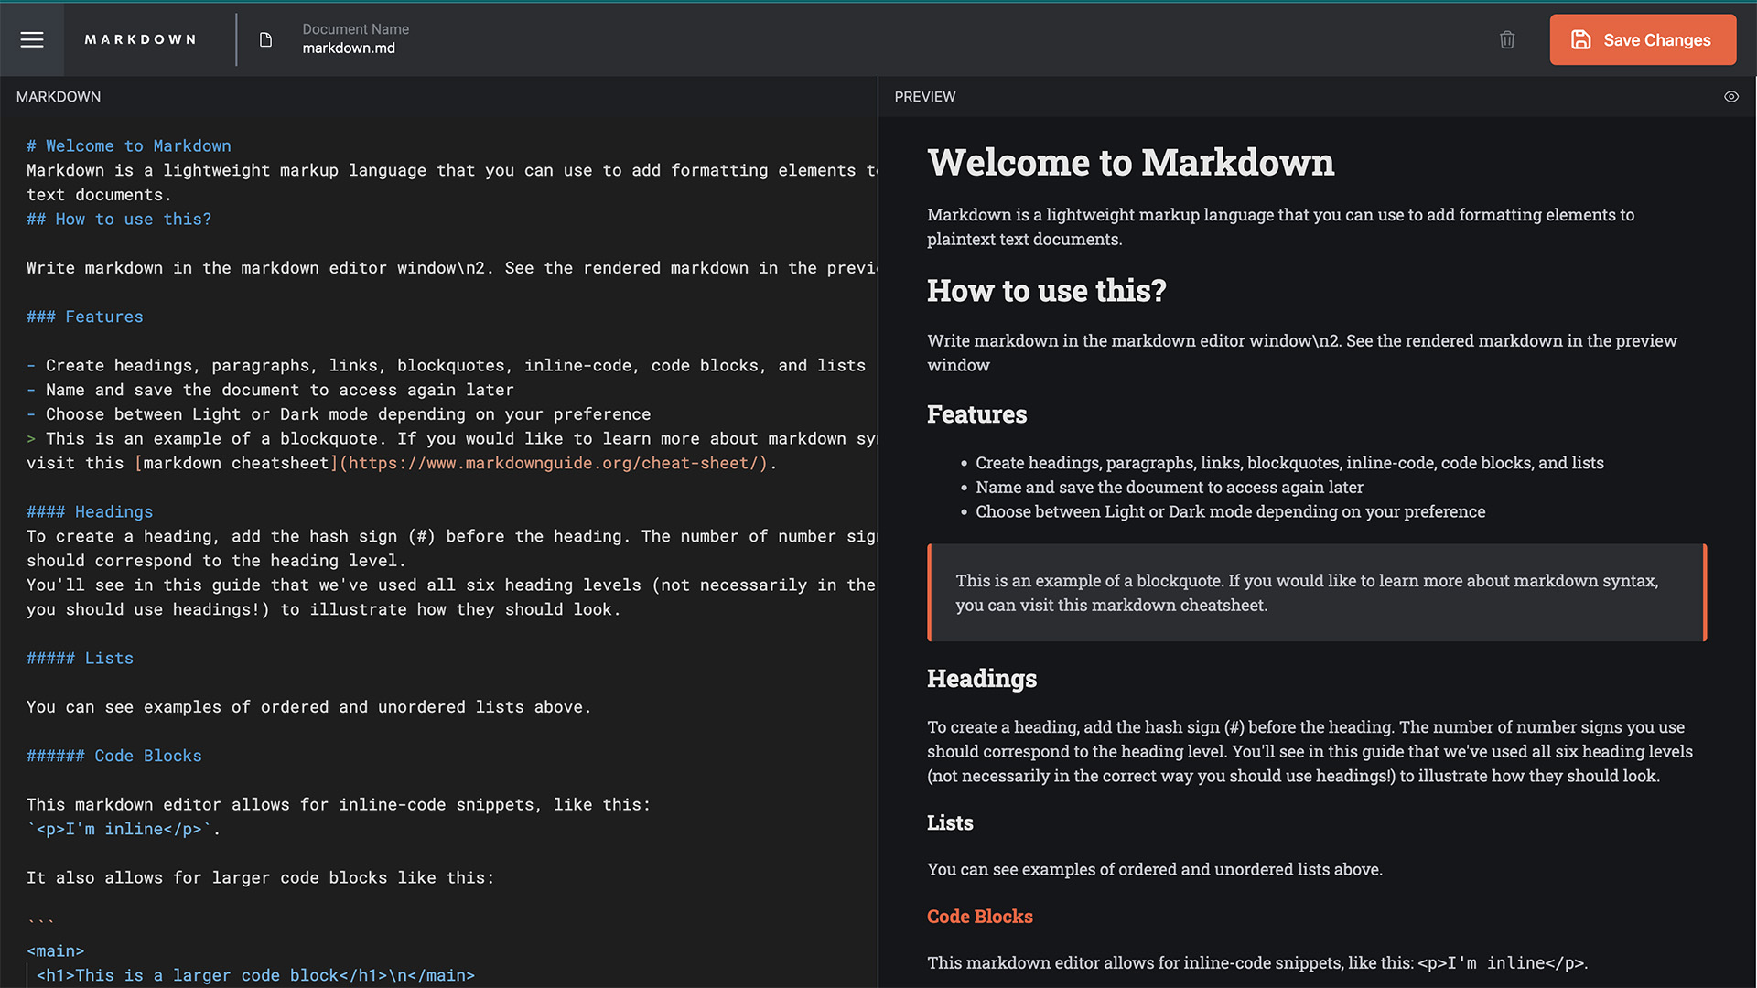This screenshot has height=988, width=1757.
Task: Click the blockquote in the preview
Action: tap(1317, 593)
